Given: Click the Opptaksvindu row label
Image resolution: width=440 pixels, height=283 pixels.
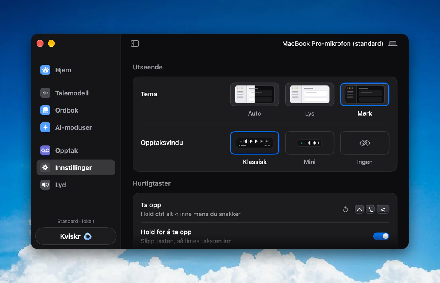Looking at the screenshot, I should click(162, 143).
